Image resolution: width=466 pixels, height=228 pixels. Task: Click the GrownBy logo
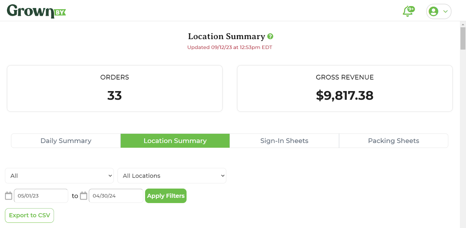pos(36,11)
